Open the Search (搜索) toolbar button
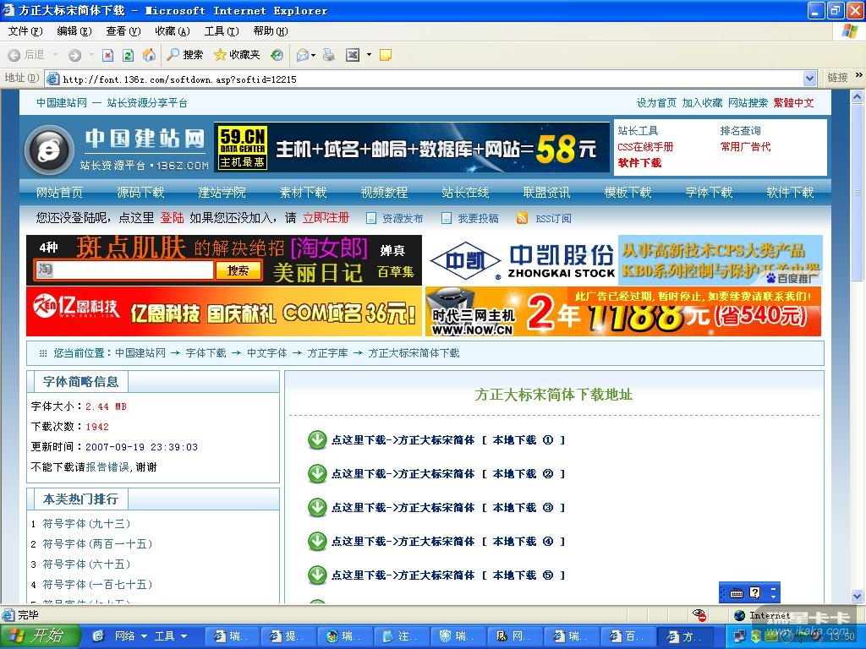Viewport: 866px width, 649px height. pos(185,55)
